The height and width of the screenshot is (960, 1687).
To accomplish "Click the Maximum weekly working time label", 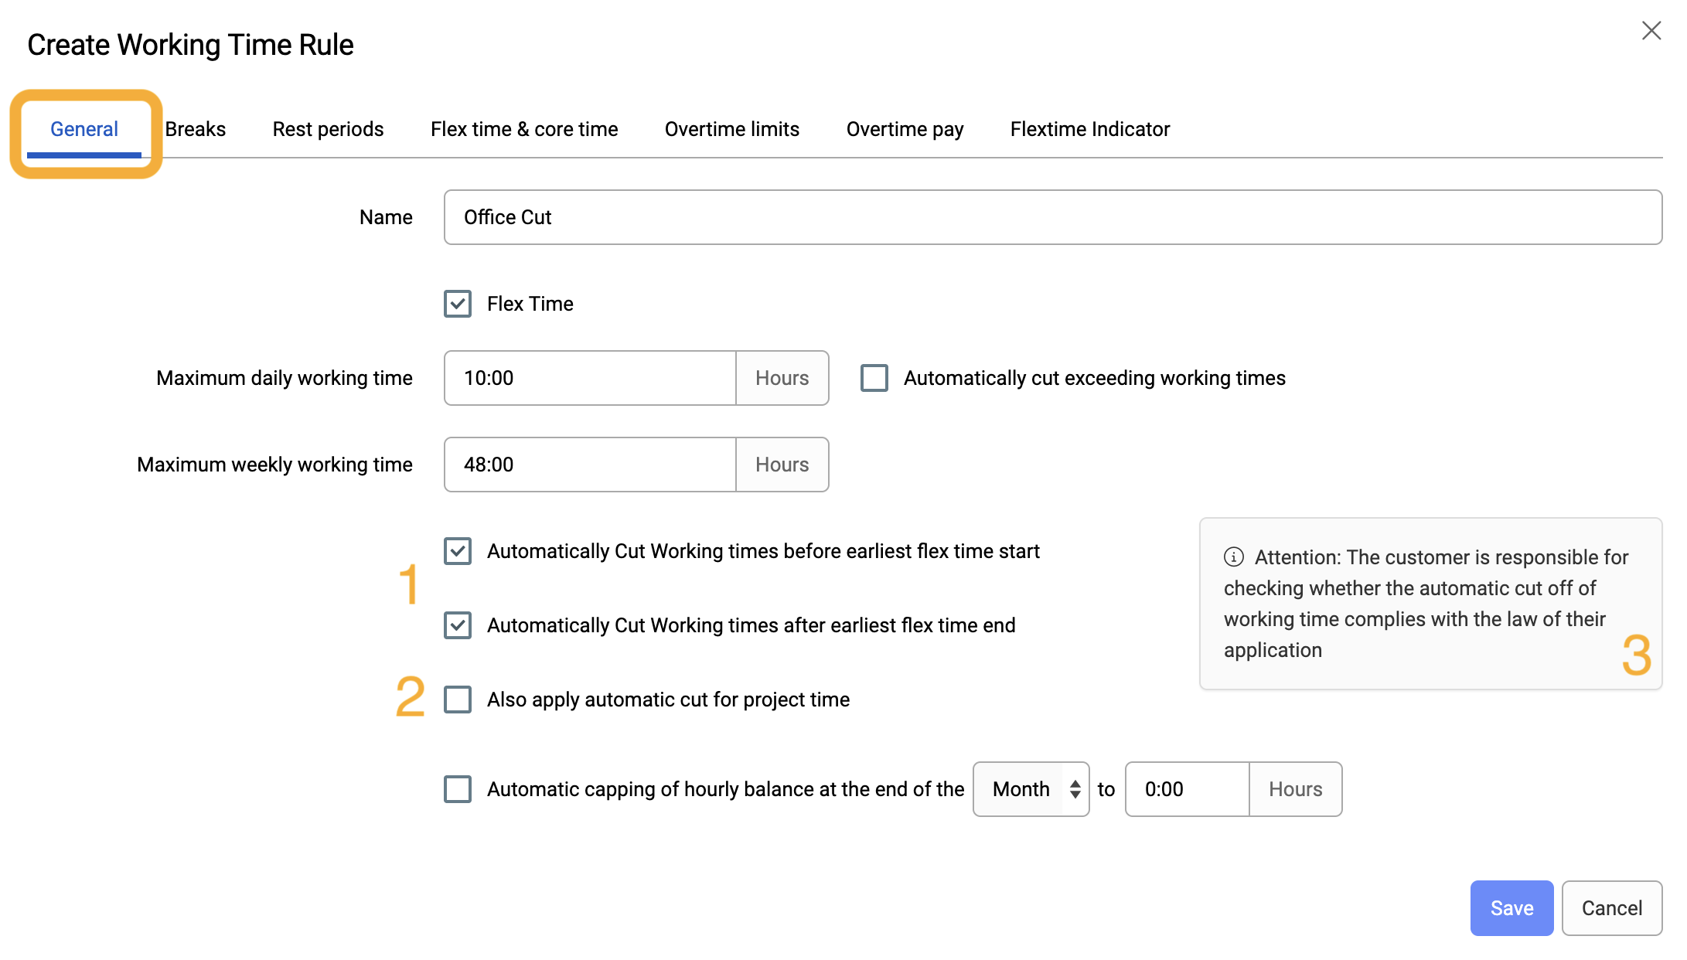I will (x=275, y=465).
